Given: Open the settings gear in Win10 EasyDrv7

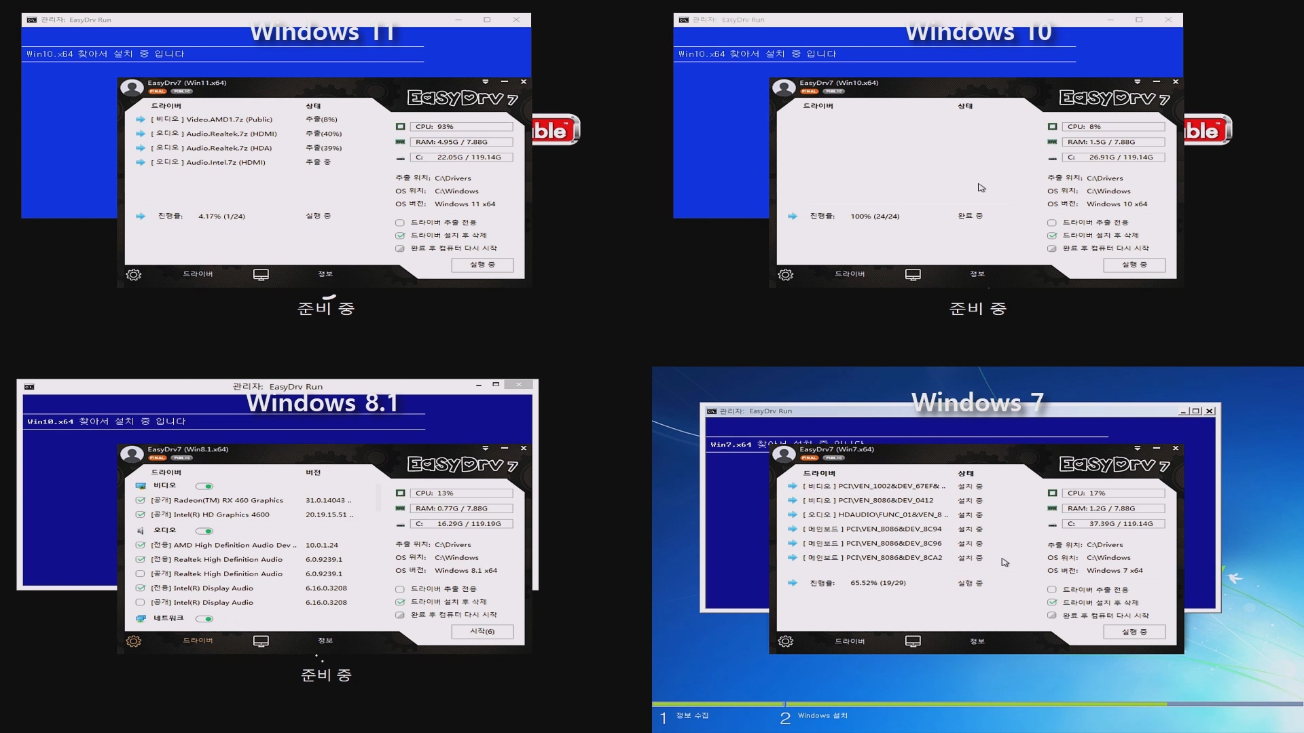Looking at the screenshot, I should pyautogui.click(x=786, y=275).
